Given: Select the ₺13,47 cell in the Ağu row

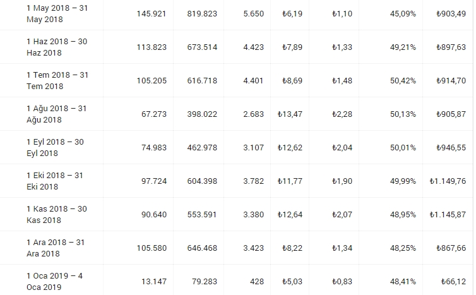Looking at the screenshot, I should (x=290, y=114).
